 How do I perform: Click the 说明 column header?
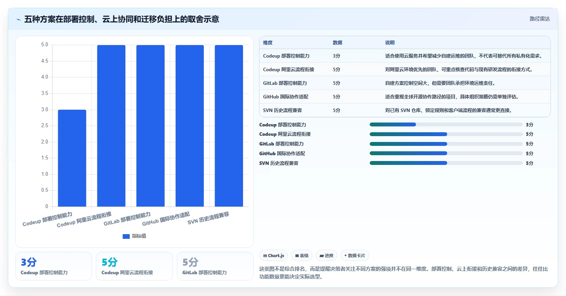click(x=390, y=43)
